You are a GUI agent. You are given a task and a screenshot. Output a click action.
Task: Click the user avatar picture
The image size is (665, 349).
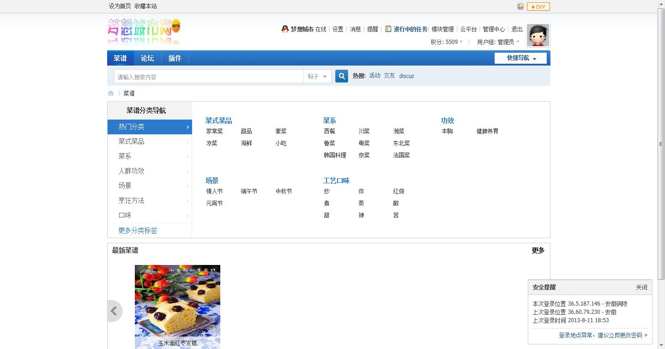click(538, 36)
